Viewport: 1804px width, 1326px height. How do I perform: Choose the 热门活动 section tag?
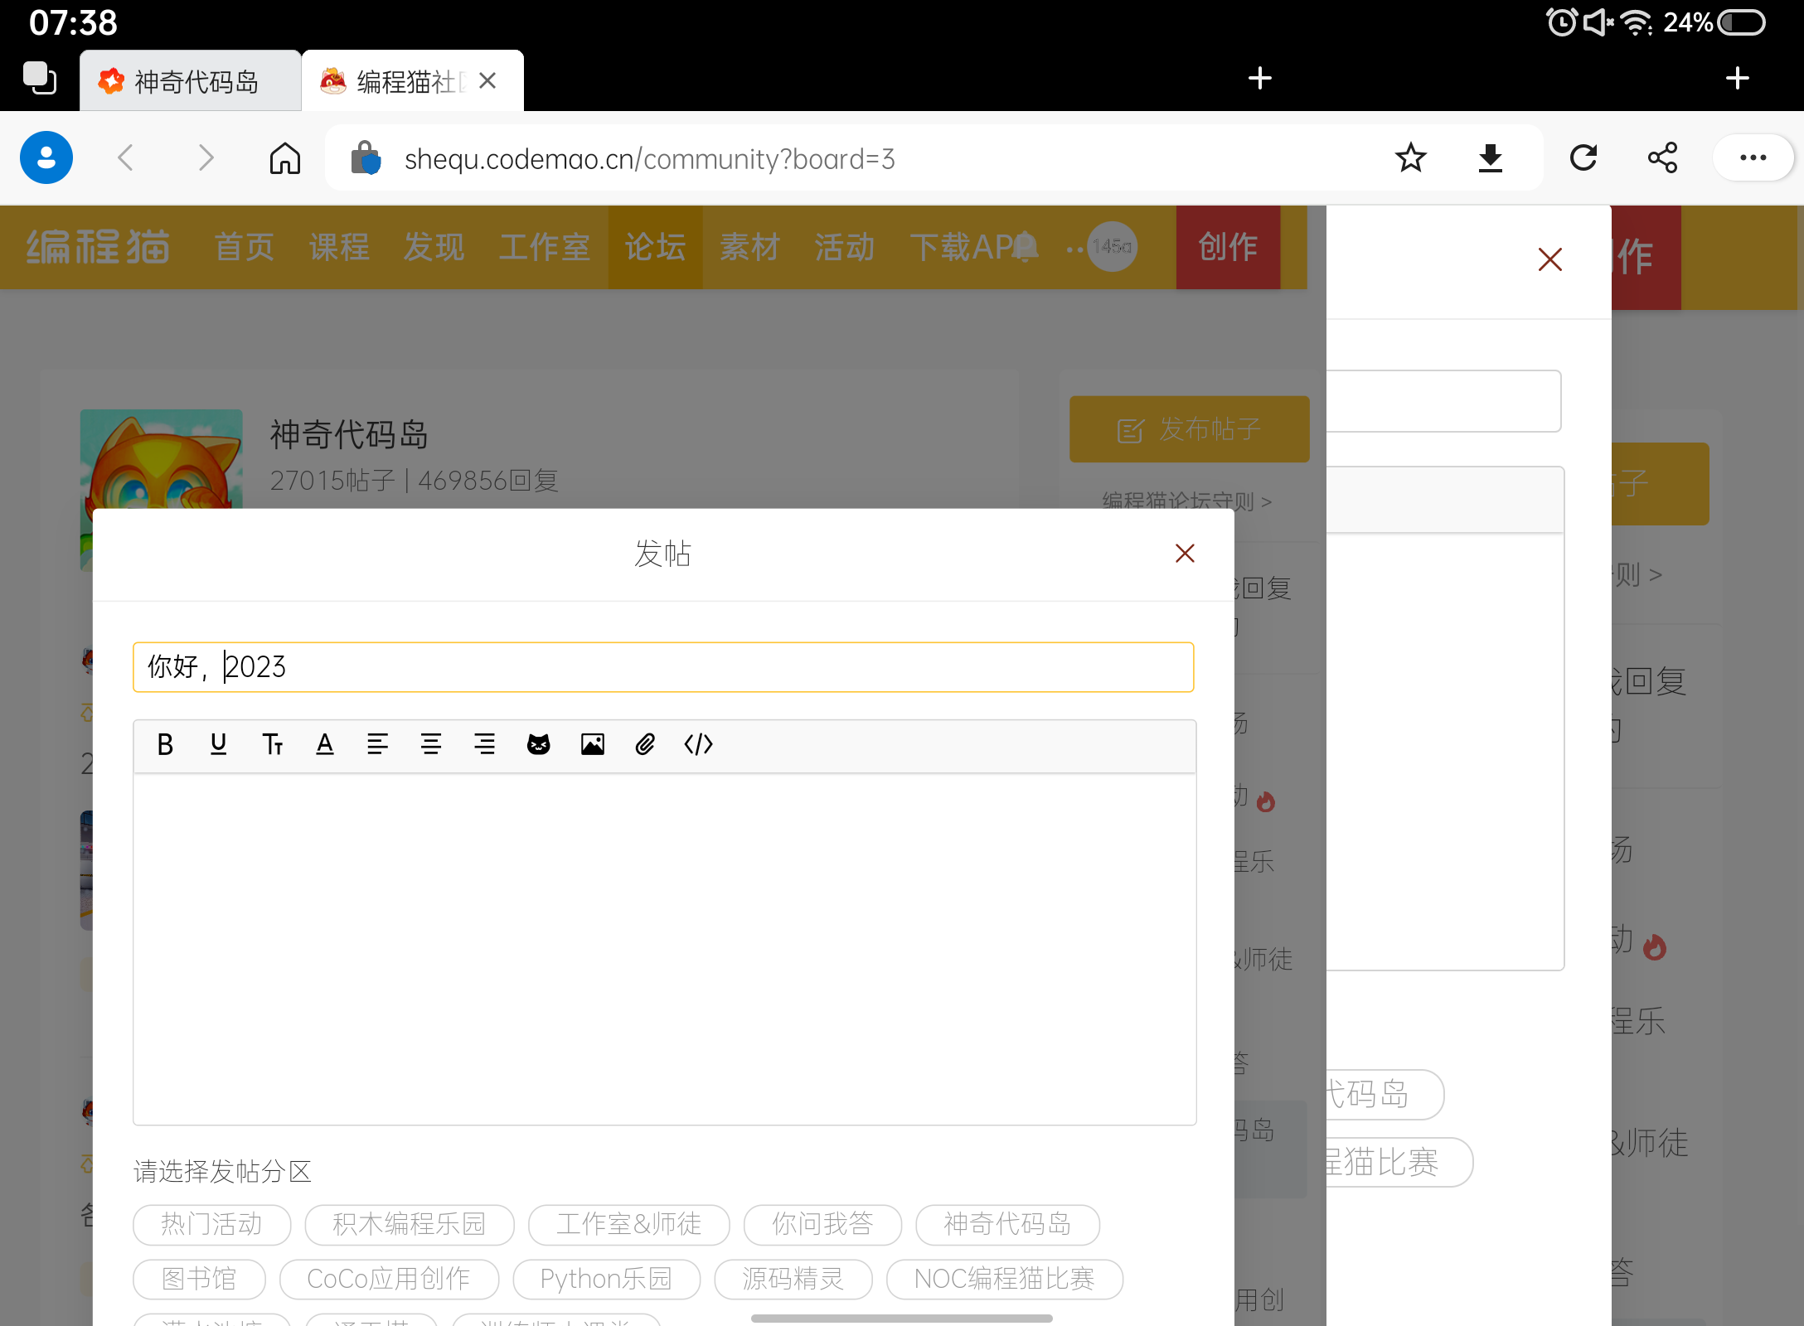(x=211, y=1225)
